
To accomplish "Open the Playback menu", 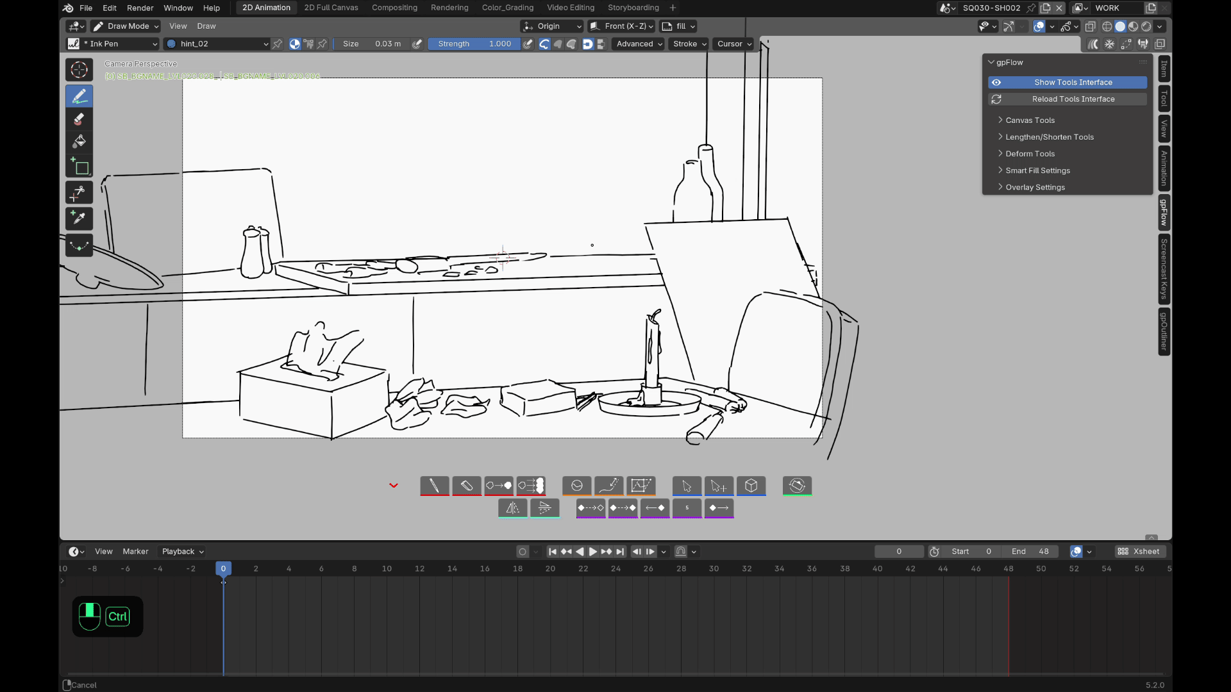I will [x=183, y=552].
